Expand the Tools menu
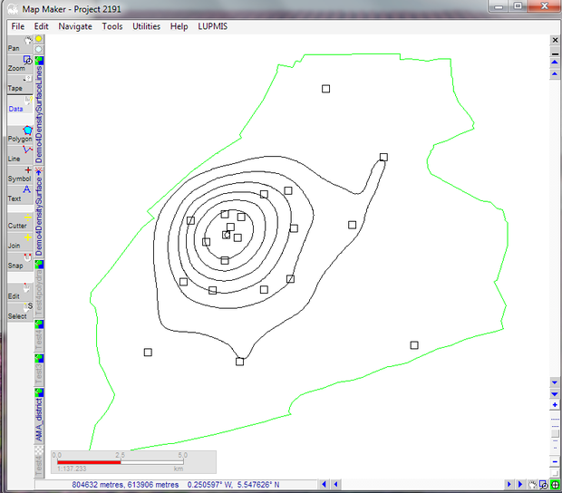The height and width of the screenshot is (493, 562). click(112, 26)
